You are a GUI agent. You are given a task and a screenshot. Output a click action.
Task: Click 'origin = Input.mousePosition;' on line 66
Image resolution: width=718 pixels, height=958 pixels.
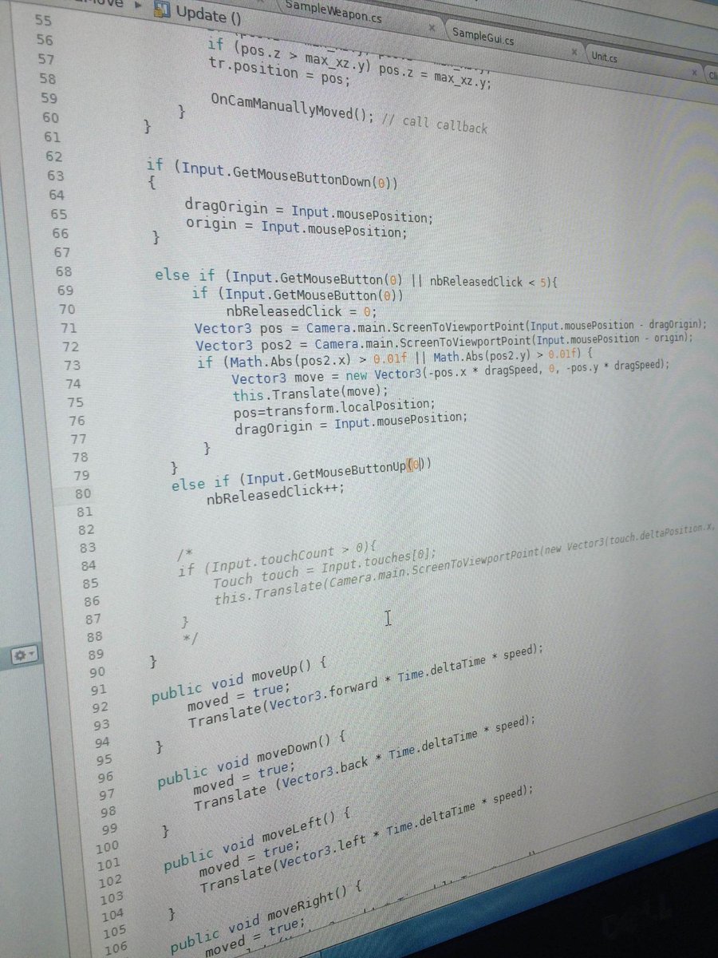click(297, 229)
